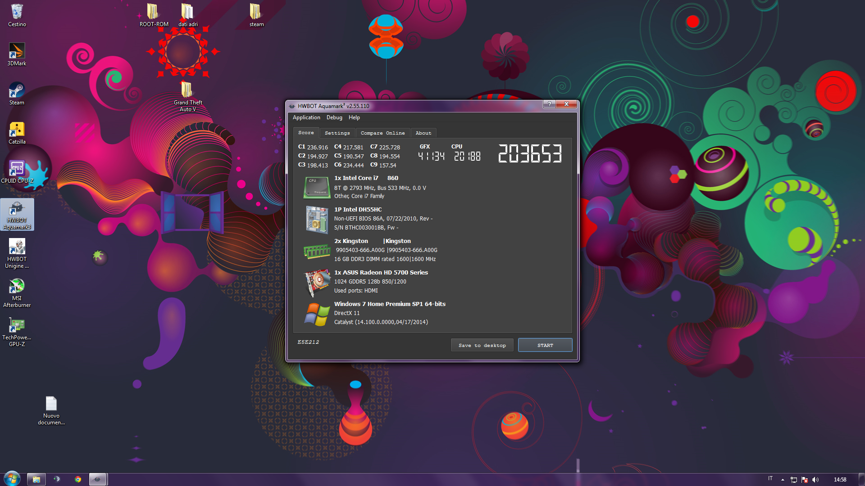The image size is (865, 486).
Task: Click the CPU score 20188 value
Action: [x=467, y=156]
